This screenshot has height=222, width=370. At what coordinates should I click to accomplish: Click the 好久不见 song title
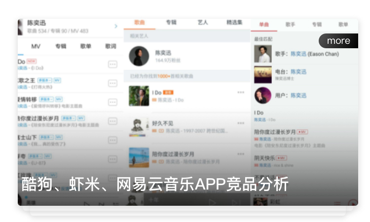point(163,124)
